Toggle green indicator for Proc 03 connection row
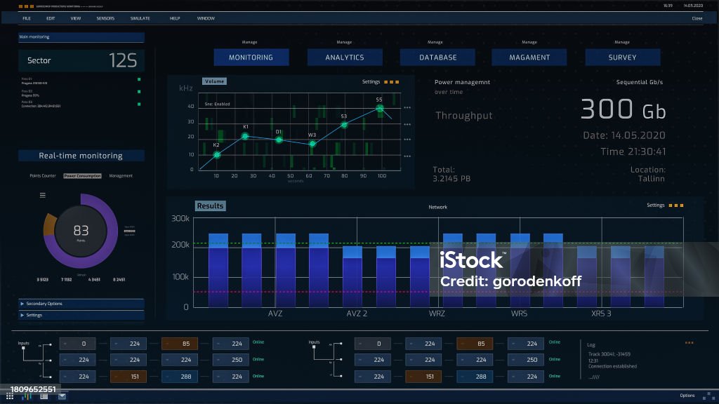 139,104
